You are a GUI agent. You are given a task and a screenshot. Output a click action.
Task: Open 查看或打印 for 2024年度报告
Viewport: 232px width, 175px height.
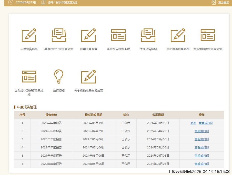(202, 131)
